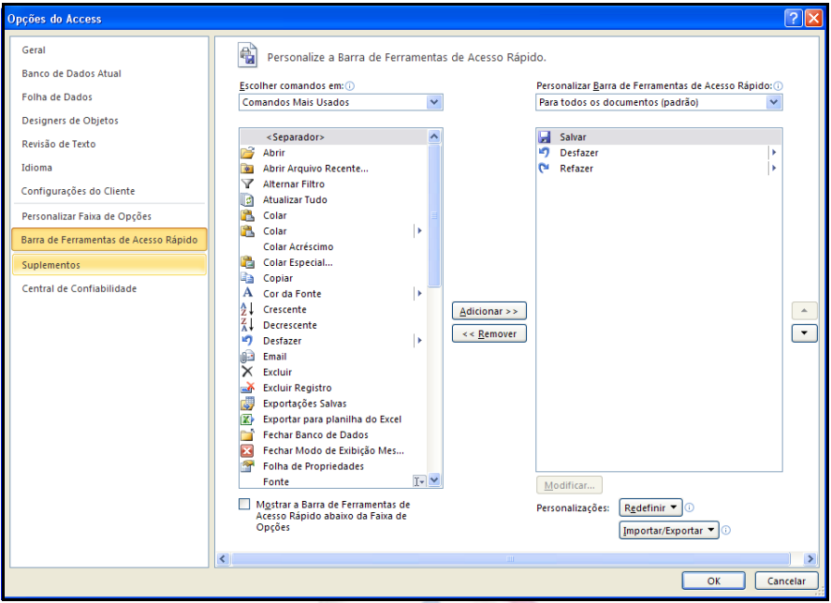Select the Excluir X icon
Screen dimensions: 831x603
[x=248, y=373]
